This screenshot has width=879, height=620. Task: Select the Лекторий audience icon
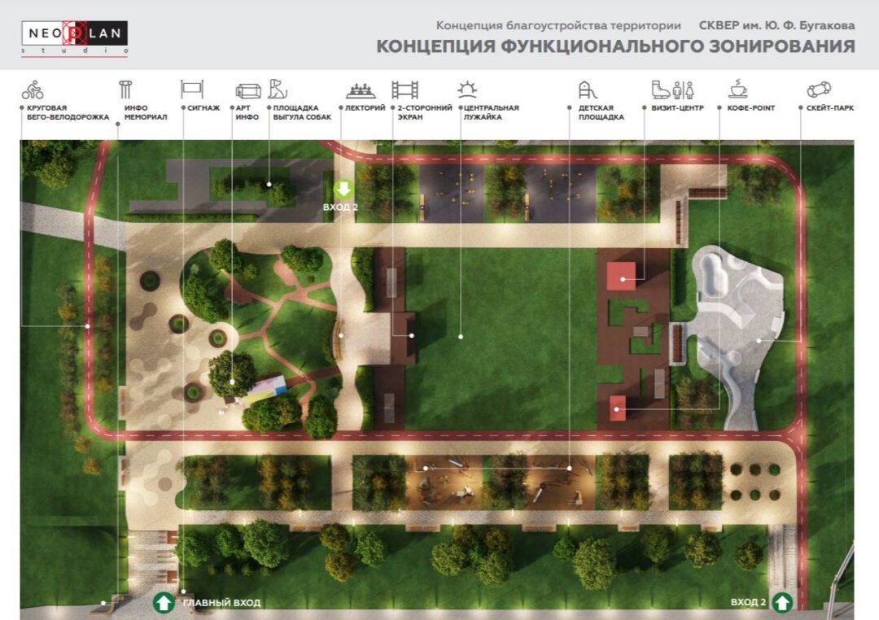(361, 90)
